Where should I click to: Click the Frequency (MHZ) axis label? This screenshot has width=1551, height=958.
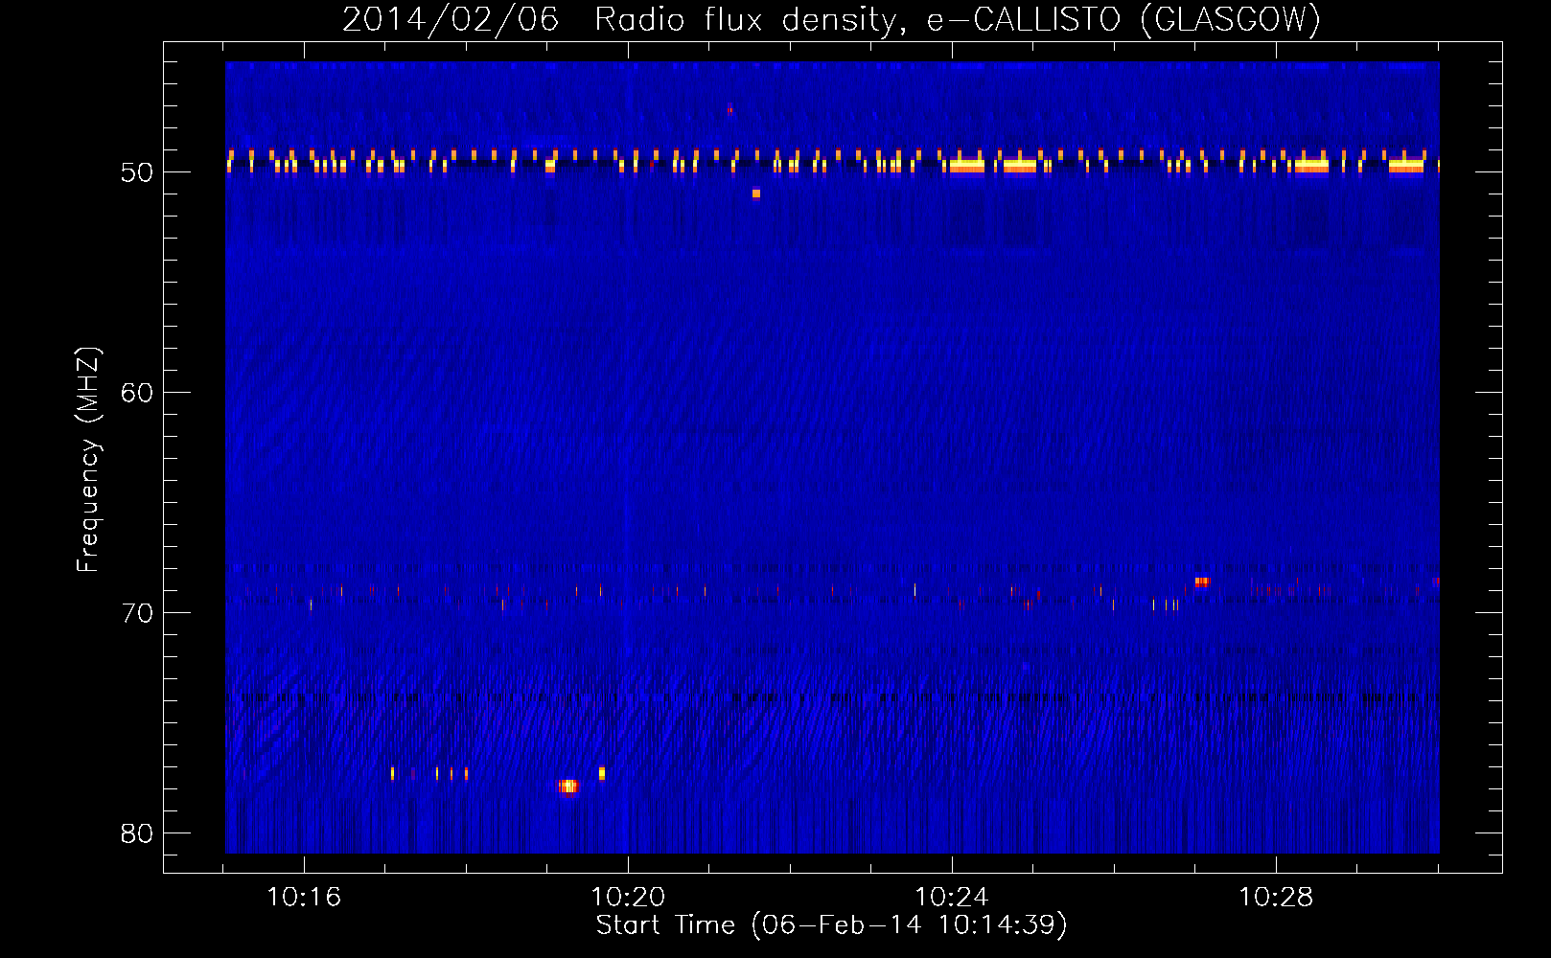[88, 460]
